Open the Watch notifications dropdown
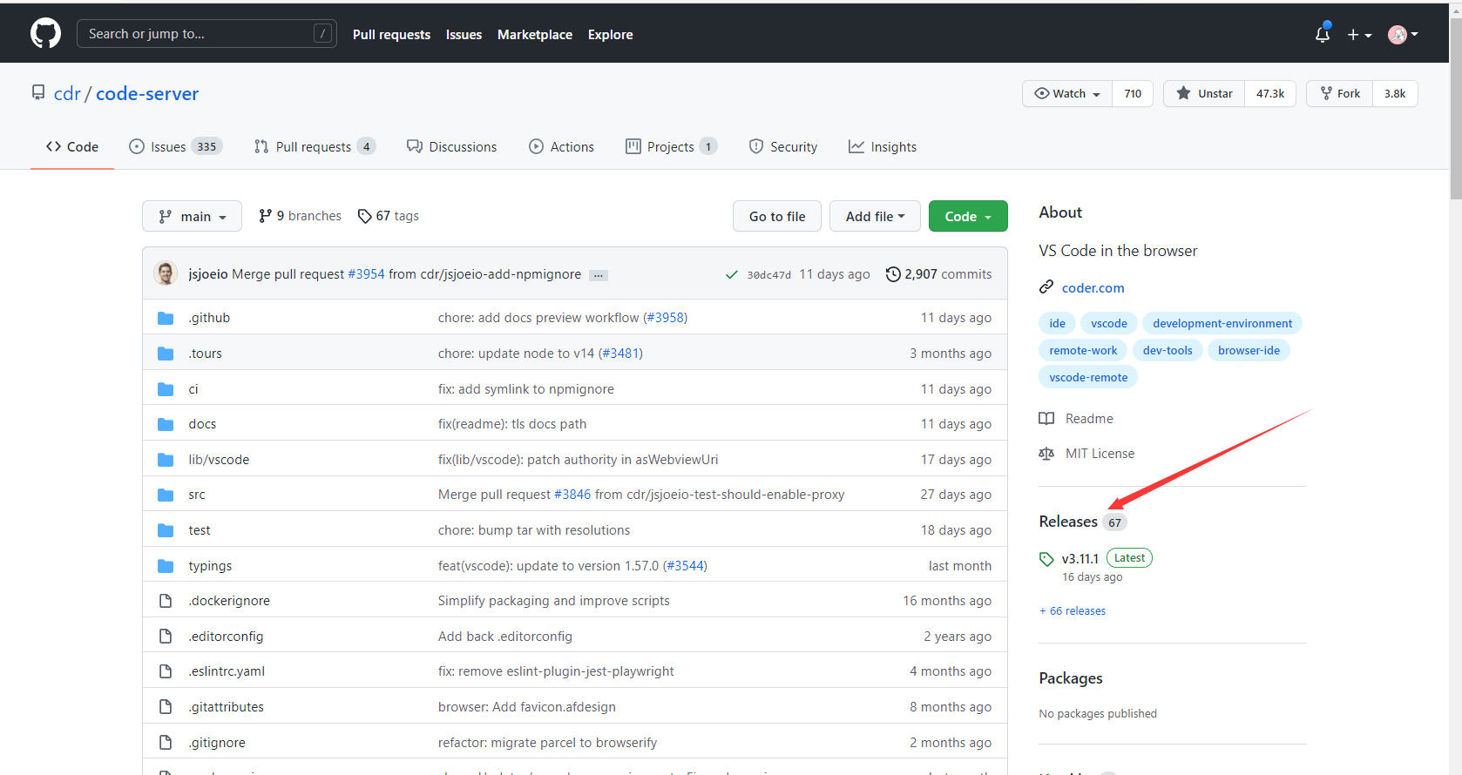The image size is (1462, 775). coord(1067,94)
